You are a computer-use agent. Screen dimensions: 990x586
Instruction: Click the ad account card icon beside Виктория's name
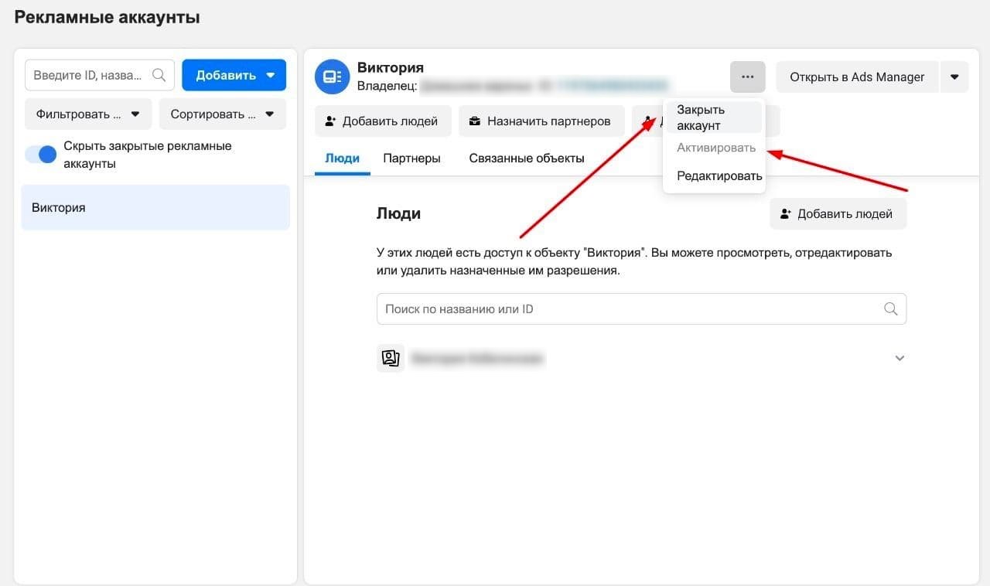tap(332, 77)
